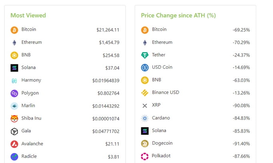Viewport: 273px width, 163px height.
Task: Open the Marlin coin link
Action: [28, 105]
